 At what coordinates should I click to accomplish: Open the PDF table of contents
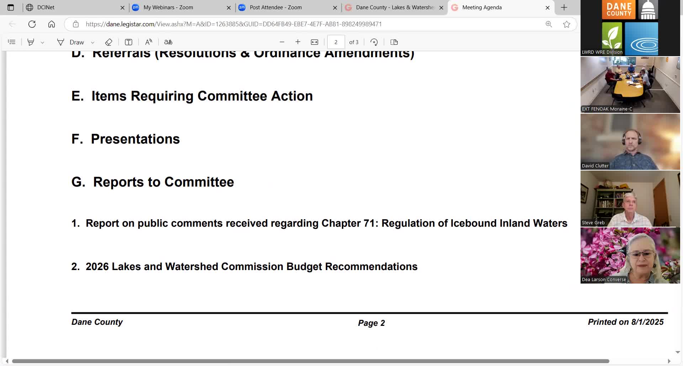[x=12, y=42]
